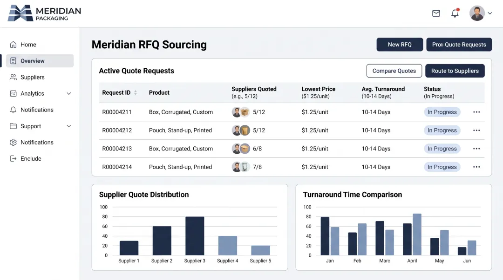Click the Product column header

click(159, 92)
